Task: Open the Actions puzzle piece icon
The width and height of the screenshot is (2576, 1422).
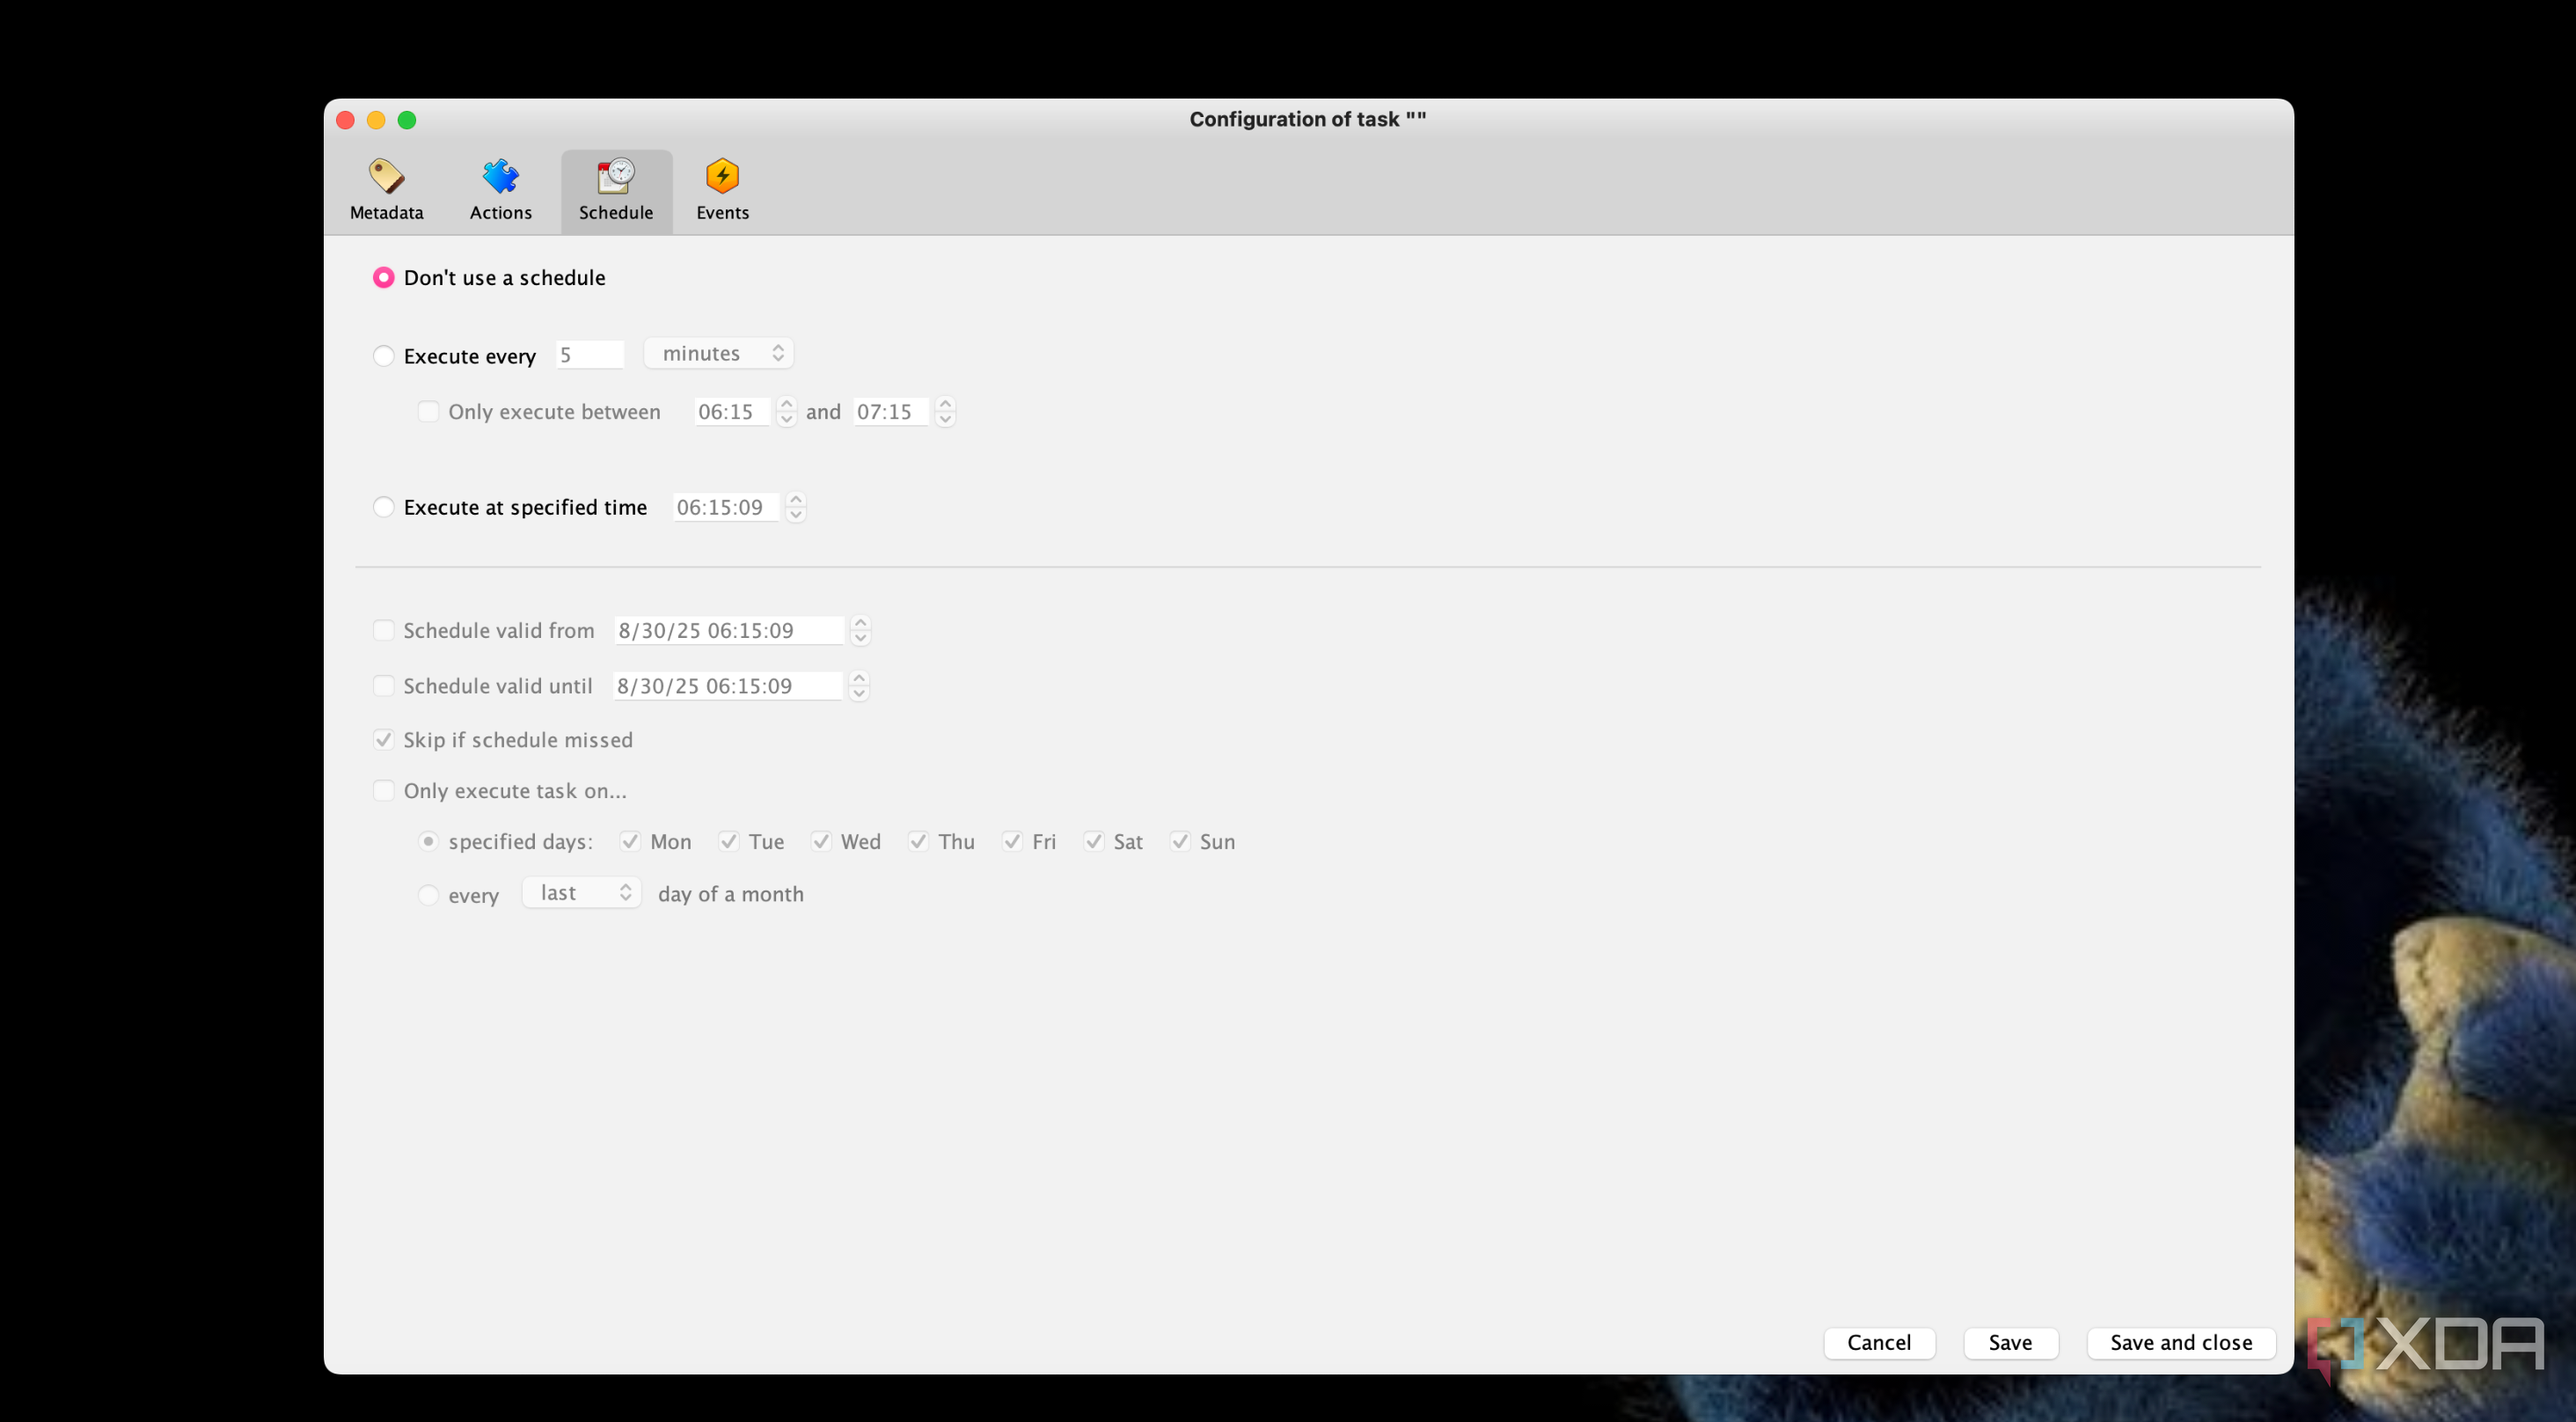Action: 500,175
